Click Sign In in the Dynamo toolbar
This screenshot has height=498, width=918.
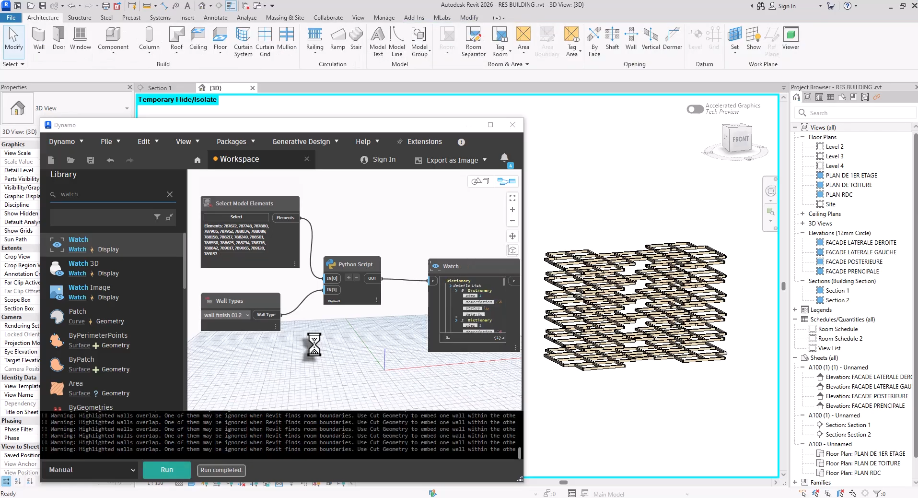coord(378,160)
